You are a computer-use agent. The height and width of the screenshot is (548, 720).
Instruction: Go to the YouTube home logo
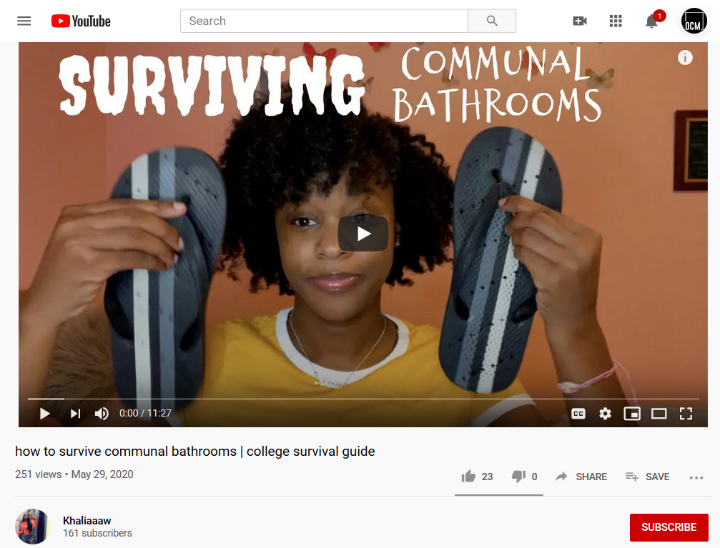point(81,21)
